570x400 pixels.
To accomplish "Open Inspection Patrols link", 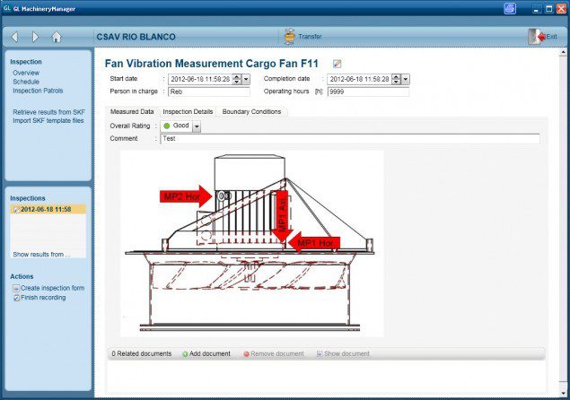I will (x=38, y=91).
